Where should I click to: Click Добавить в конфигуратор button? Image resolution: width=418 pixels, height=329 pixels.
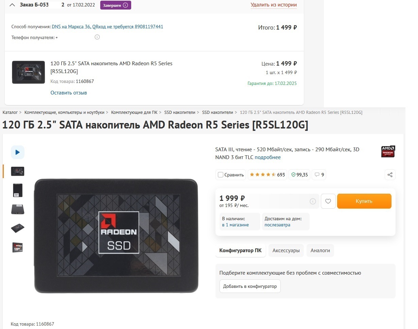[x=250, y=286]
